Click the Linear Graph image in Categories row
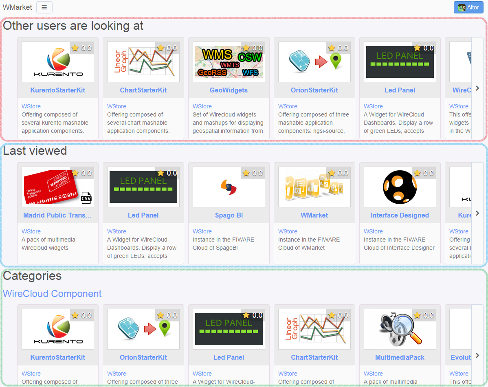Viewport: 488px width, 387px height. 314,329
